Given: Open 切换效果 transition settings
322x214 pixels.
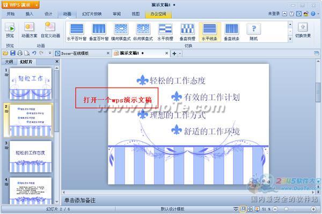Looking at the screenshot, I should [x=303, y=30].
